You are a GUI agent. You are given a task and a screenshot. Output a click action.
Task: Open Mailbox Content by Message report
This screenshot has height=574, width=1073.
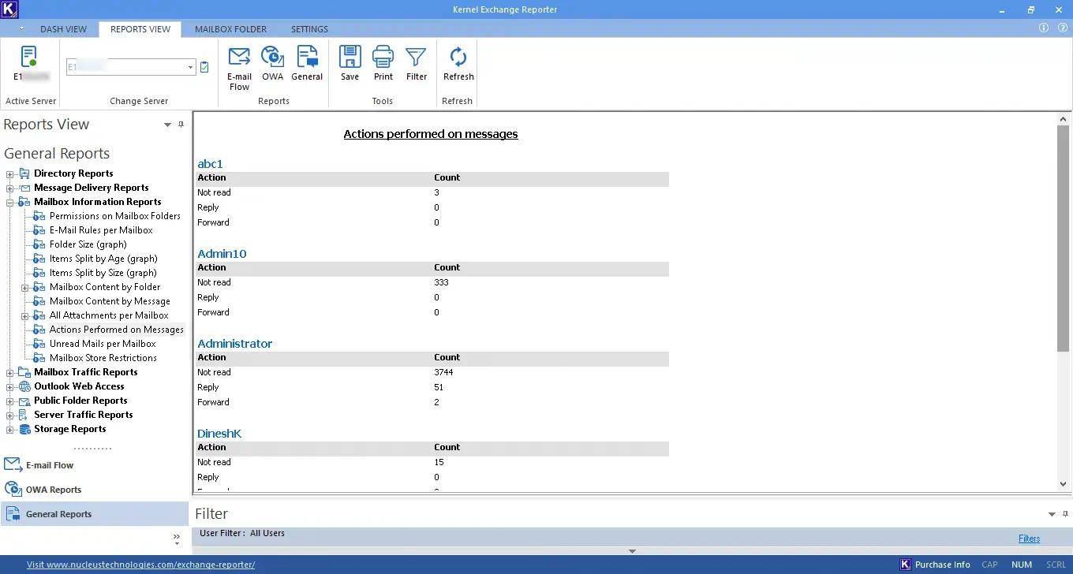point(110,301)
